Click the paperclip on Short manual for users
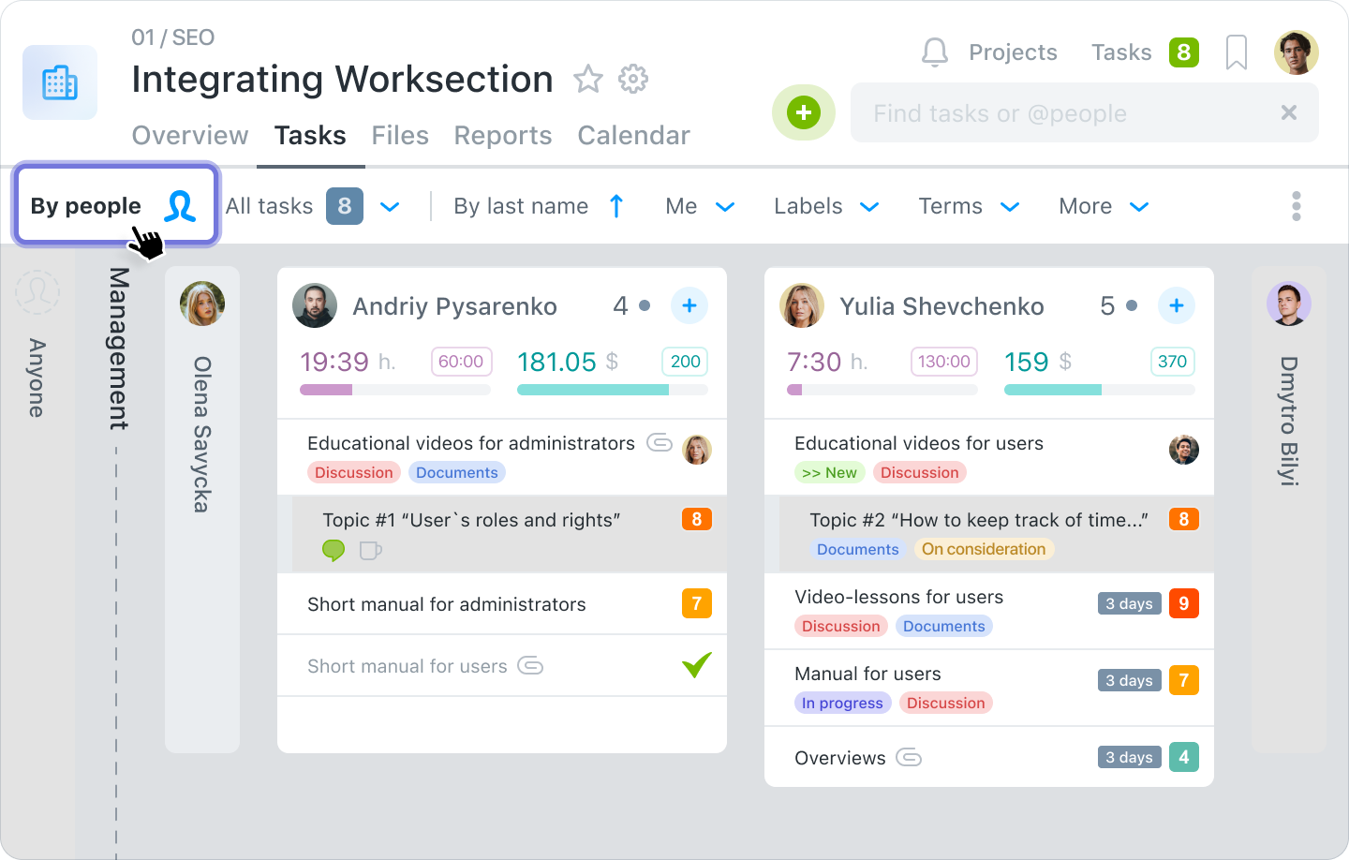Screen dimensions: 1349x860 coord(530,666)
